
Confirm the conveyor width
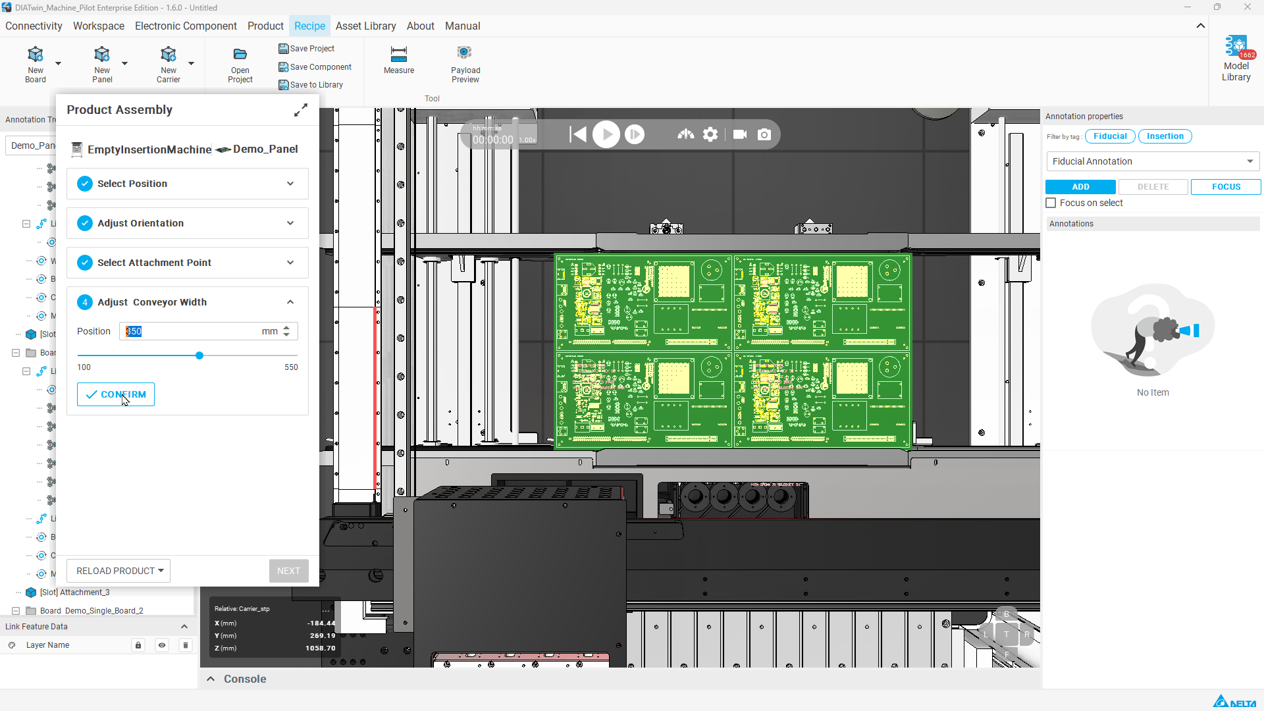[116, 394]
